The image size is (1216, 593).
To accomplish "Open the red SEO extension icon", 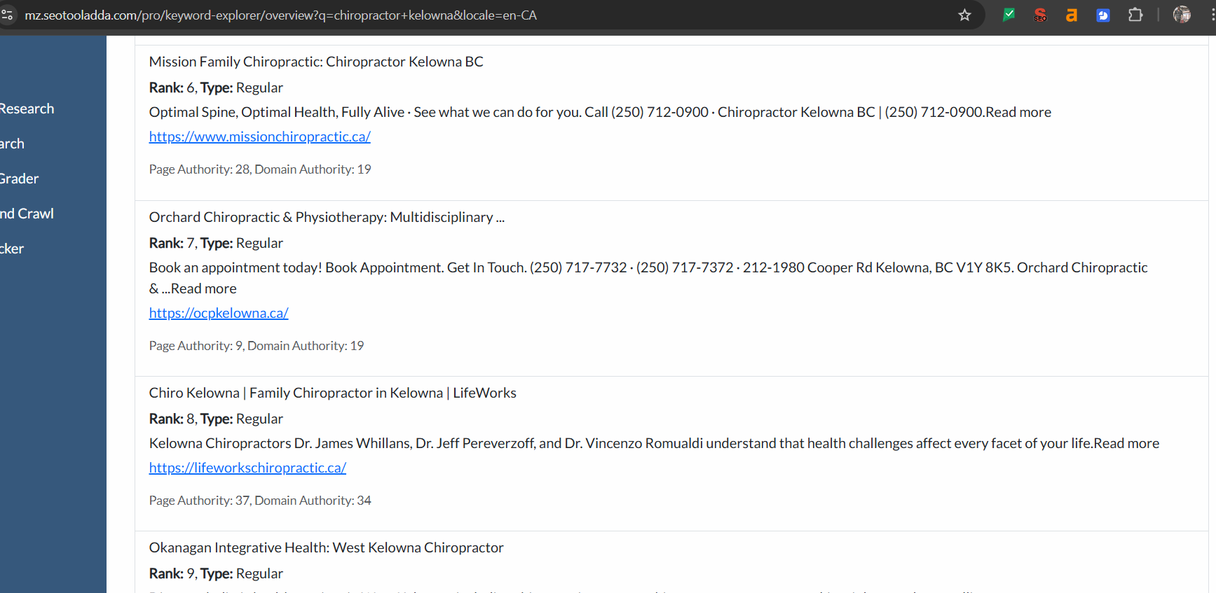I will 1040,15.
